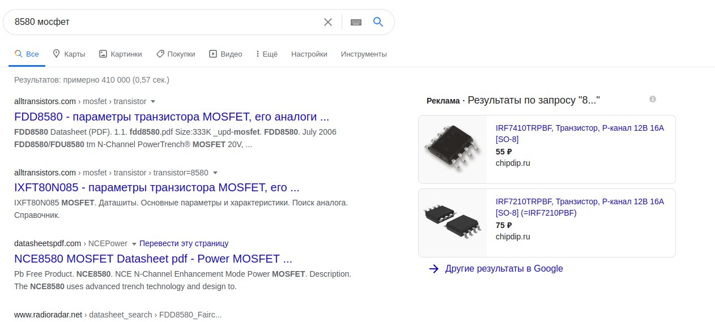Switch to the Картинки tab
This screenshot has height=322, width=715.
pos(120,54)
